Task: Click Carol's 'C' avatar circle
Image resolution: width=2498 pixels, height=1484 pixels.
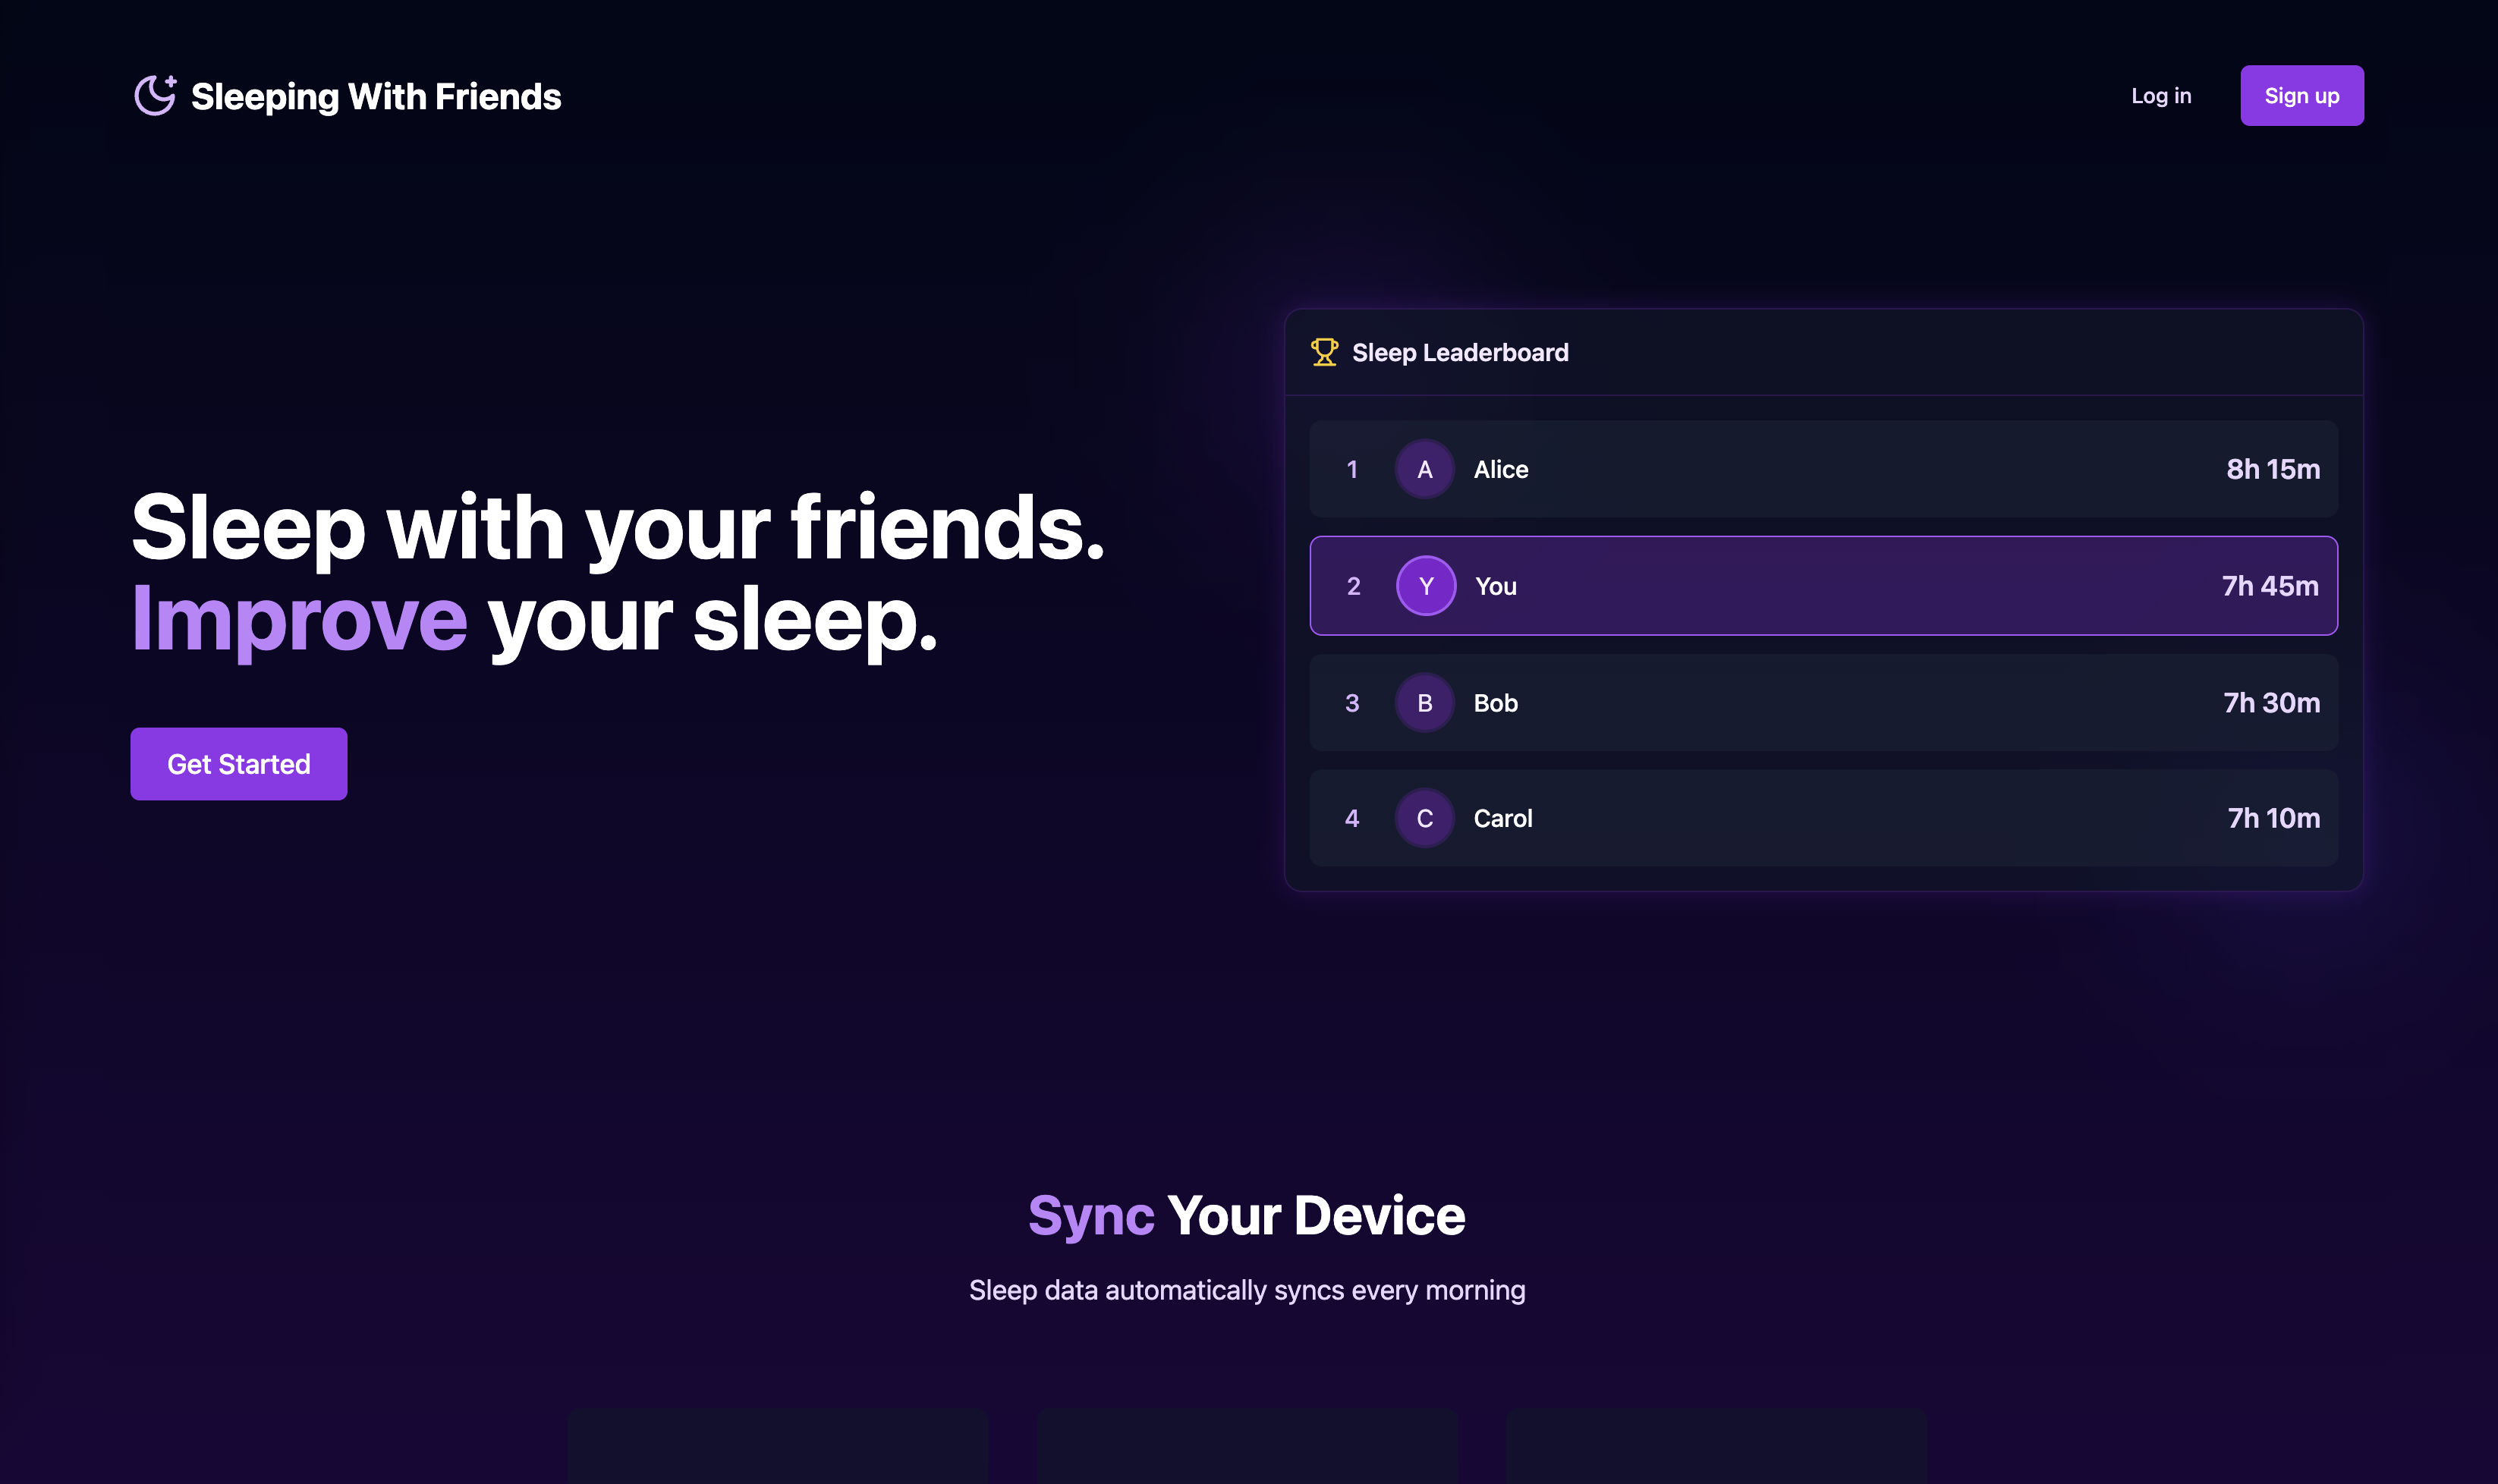Action: [1424, 818]
